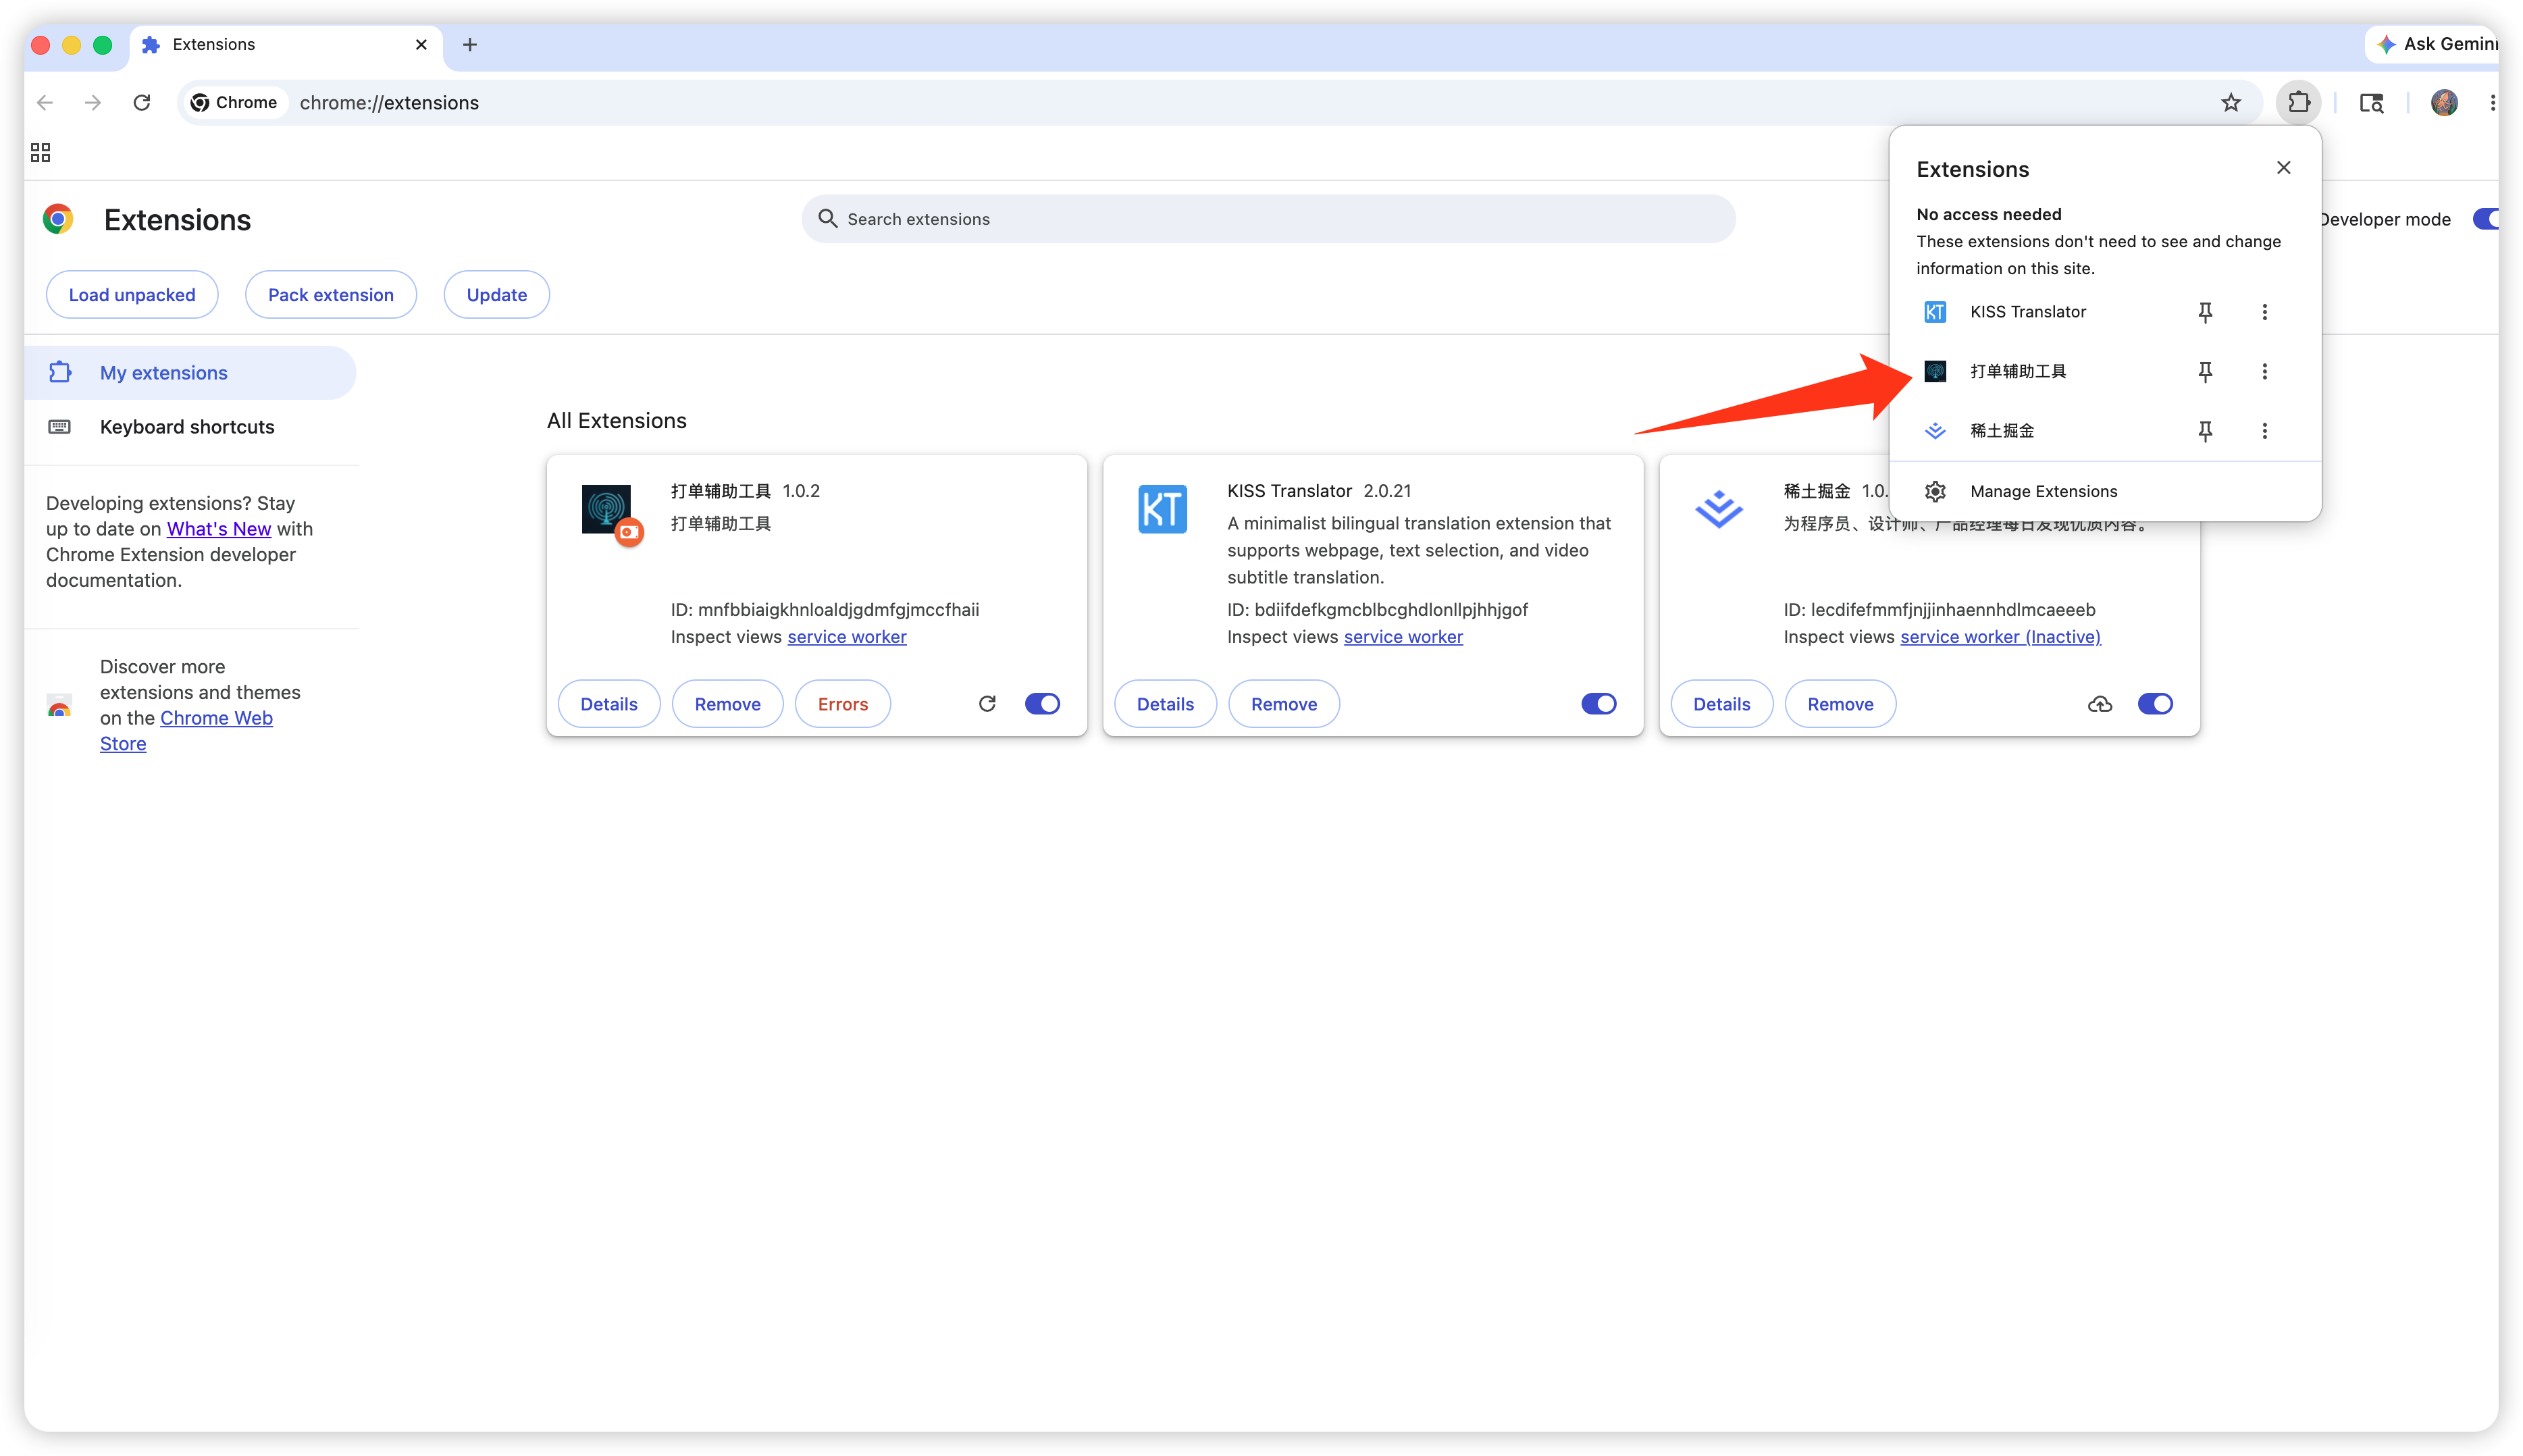Screen dimensions: 2523x1456
Task: Open the What's New link
Action: [x=219, y=529]
